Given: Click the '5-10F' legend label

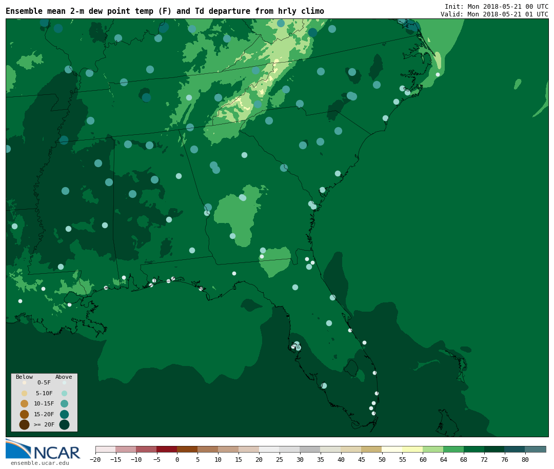Looking at the screenshot, I should 44,393.
